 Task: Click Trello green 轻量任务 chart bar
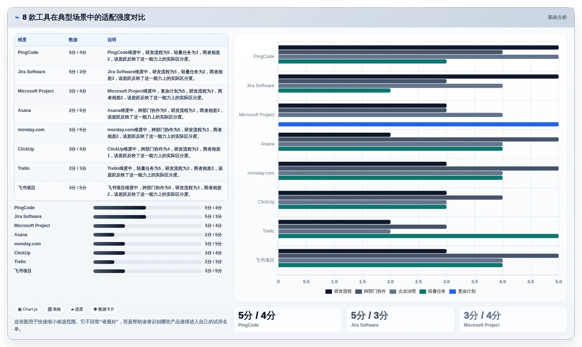(418, 236)
